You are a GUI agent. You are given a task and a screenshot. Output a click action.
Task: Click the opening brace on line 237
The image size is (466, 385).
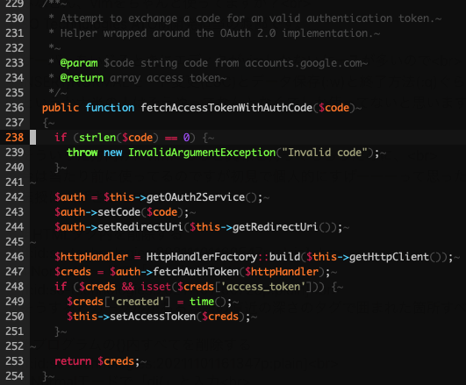tap(45, 123)
